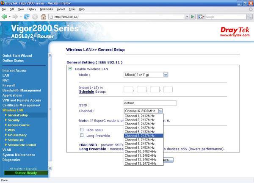
Task: Open Wireless LAN Security submenu
Action: pos(14,120)
